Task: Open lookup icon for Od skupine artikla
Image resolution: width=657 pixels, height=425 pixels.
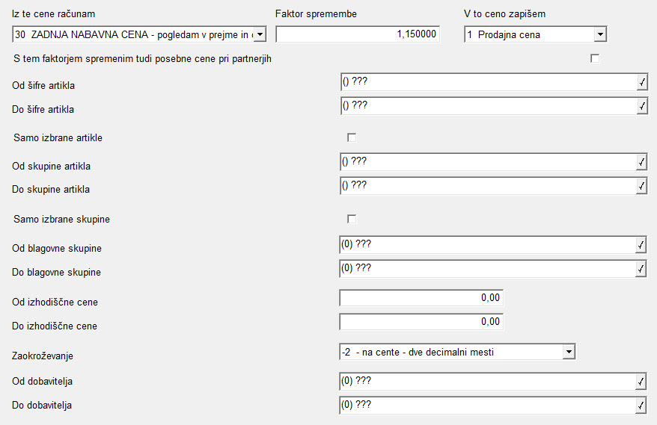Action: click(641, 162)
